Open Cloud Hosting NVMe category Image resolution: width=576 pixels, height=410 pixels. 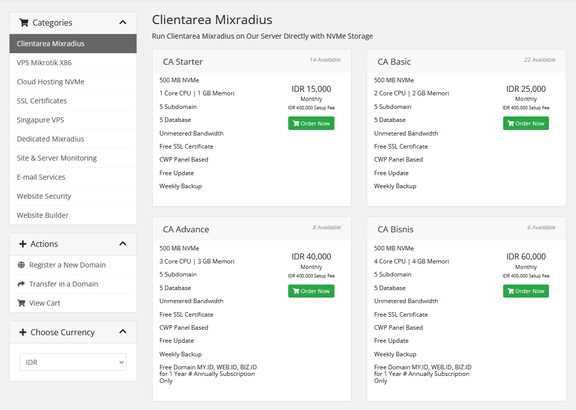[73, 81]
